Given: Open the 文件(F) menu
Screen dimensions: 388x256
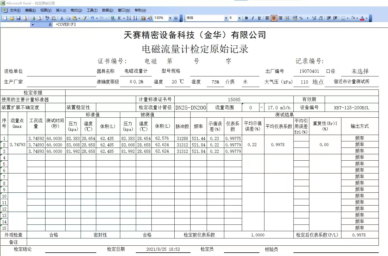Looking at the screenshot, I should pyautogui.click(x=15, y=10).
